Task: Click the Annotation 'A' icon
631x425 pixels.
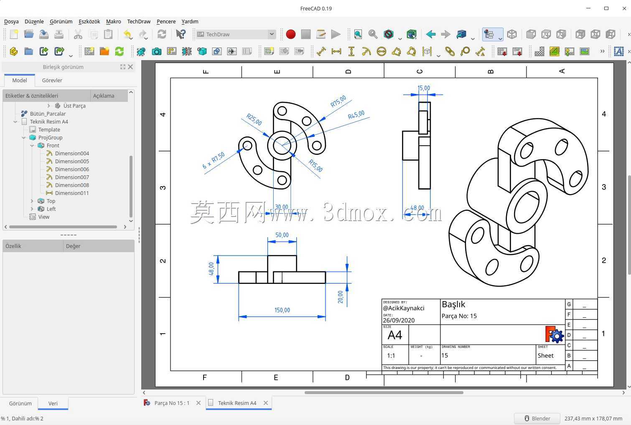Action: pos(619,51)
